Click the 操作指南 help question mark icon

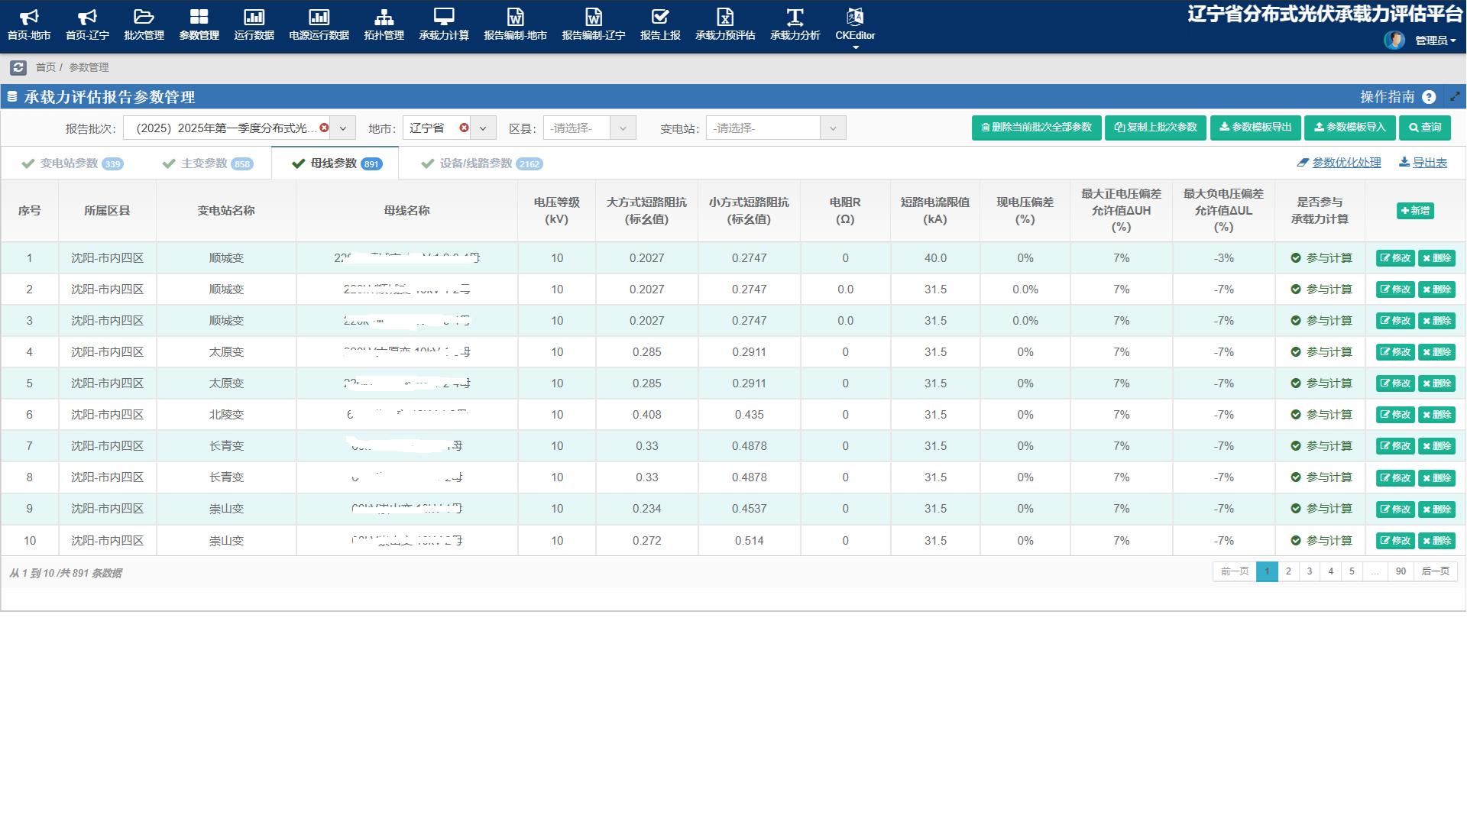coord(1429,97)
